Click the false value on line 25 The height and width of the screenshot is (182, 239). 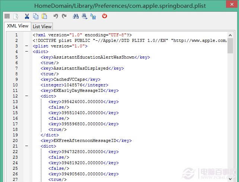click(x=59, y=168)
